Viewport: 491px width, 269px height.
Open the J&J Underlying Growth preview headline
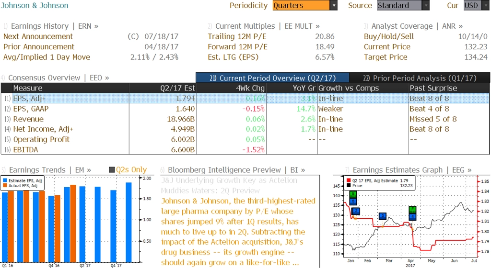click(x=229, y=185)
